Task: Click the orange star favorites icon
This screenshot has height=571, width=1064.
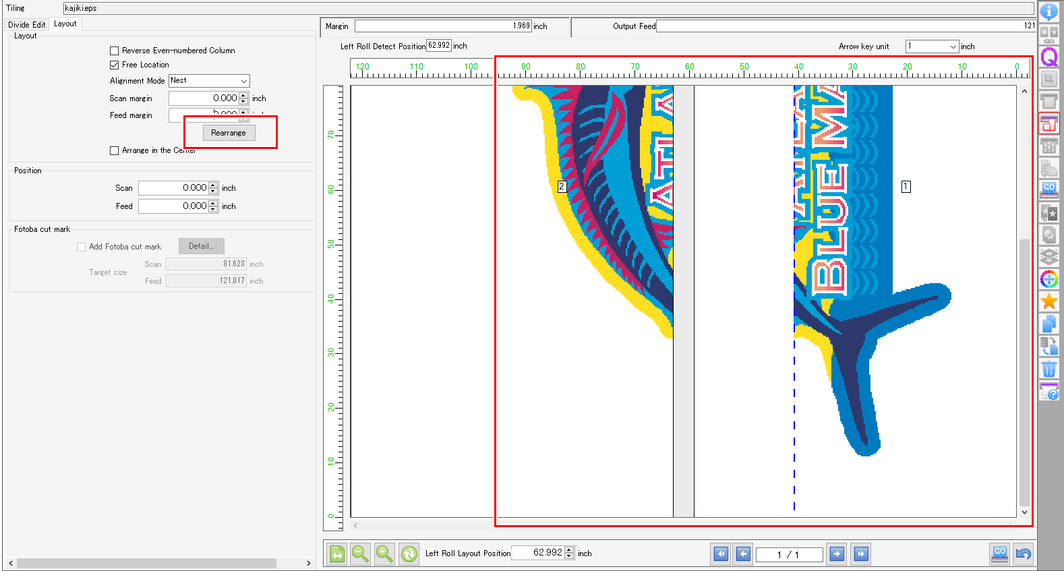Action: (1048, 301)
